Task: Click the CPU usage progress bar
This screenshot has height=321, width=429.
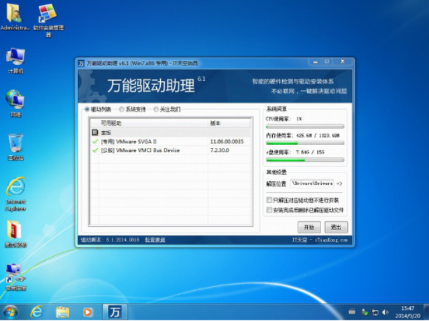Action: click(305, 126)
